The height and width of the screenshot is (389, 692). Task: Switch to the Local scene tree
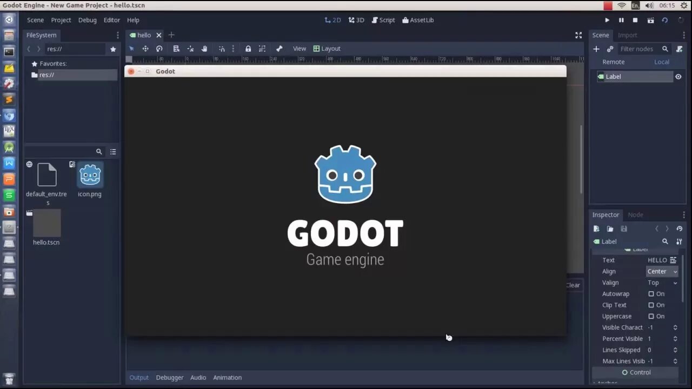click(x=662, y=62)
